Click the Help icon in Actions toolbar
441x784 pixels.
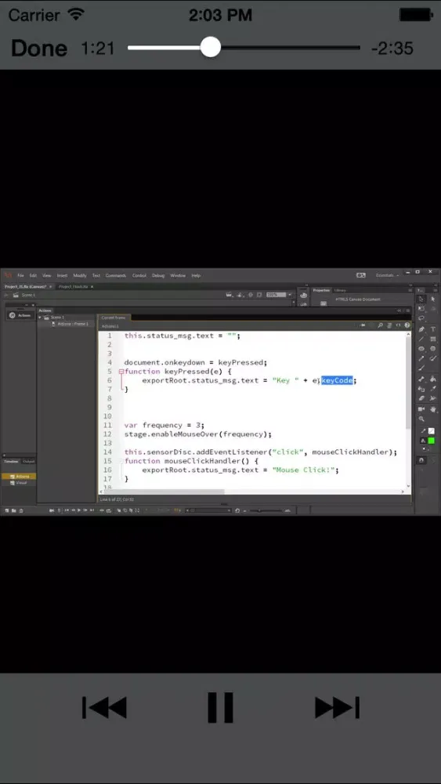[x=407, y=325]
